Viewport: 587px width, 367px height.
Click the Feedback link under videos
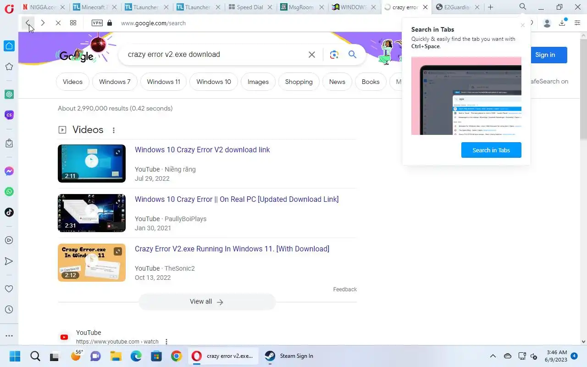345,289
